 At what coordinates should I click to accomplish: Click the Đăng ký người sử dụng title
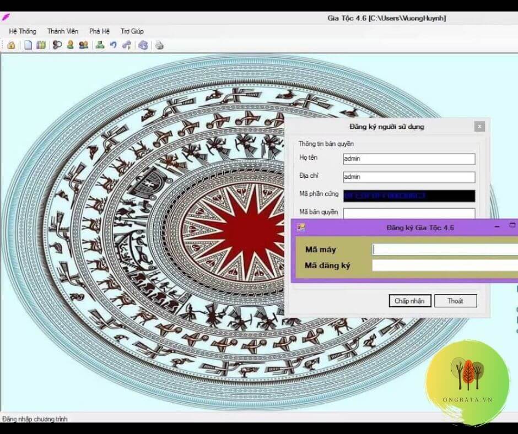[387, 127]
